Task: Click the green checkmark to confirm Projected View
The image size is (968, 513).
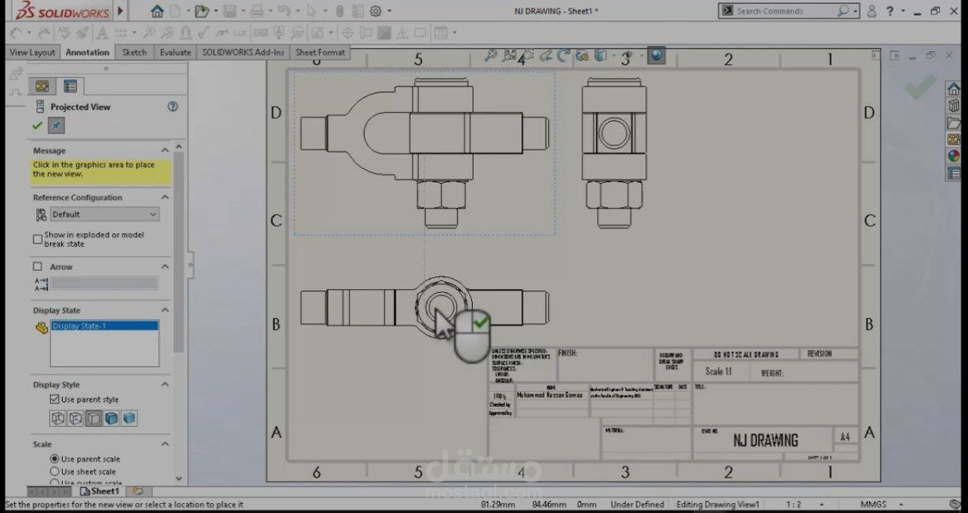Action: coord(36,126)
